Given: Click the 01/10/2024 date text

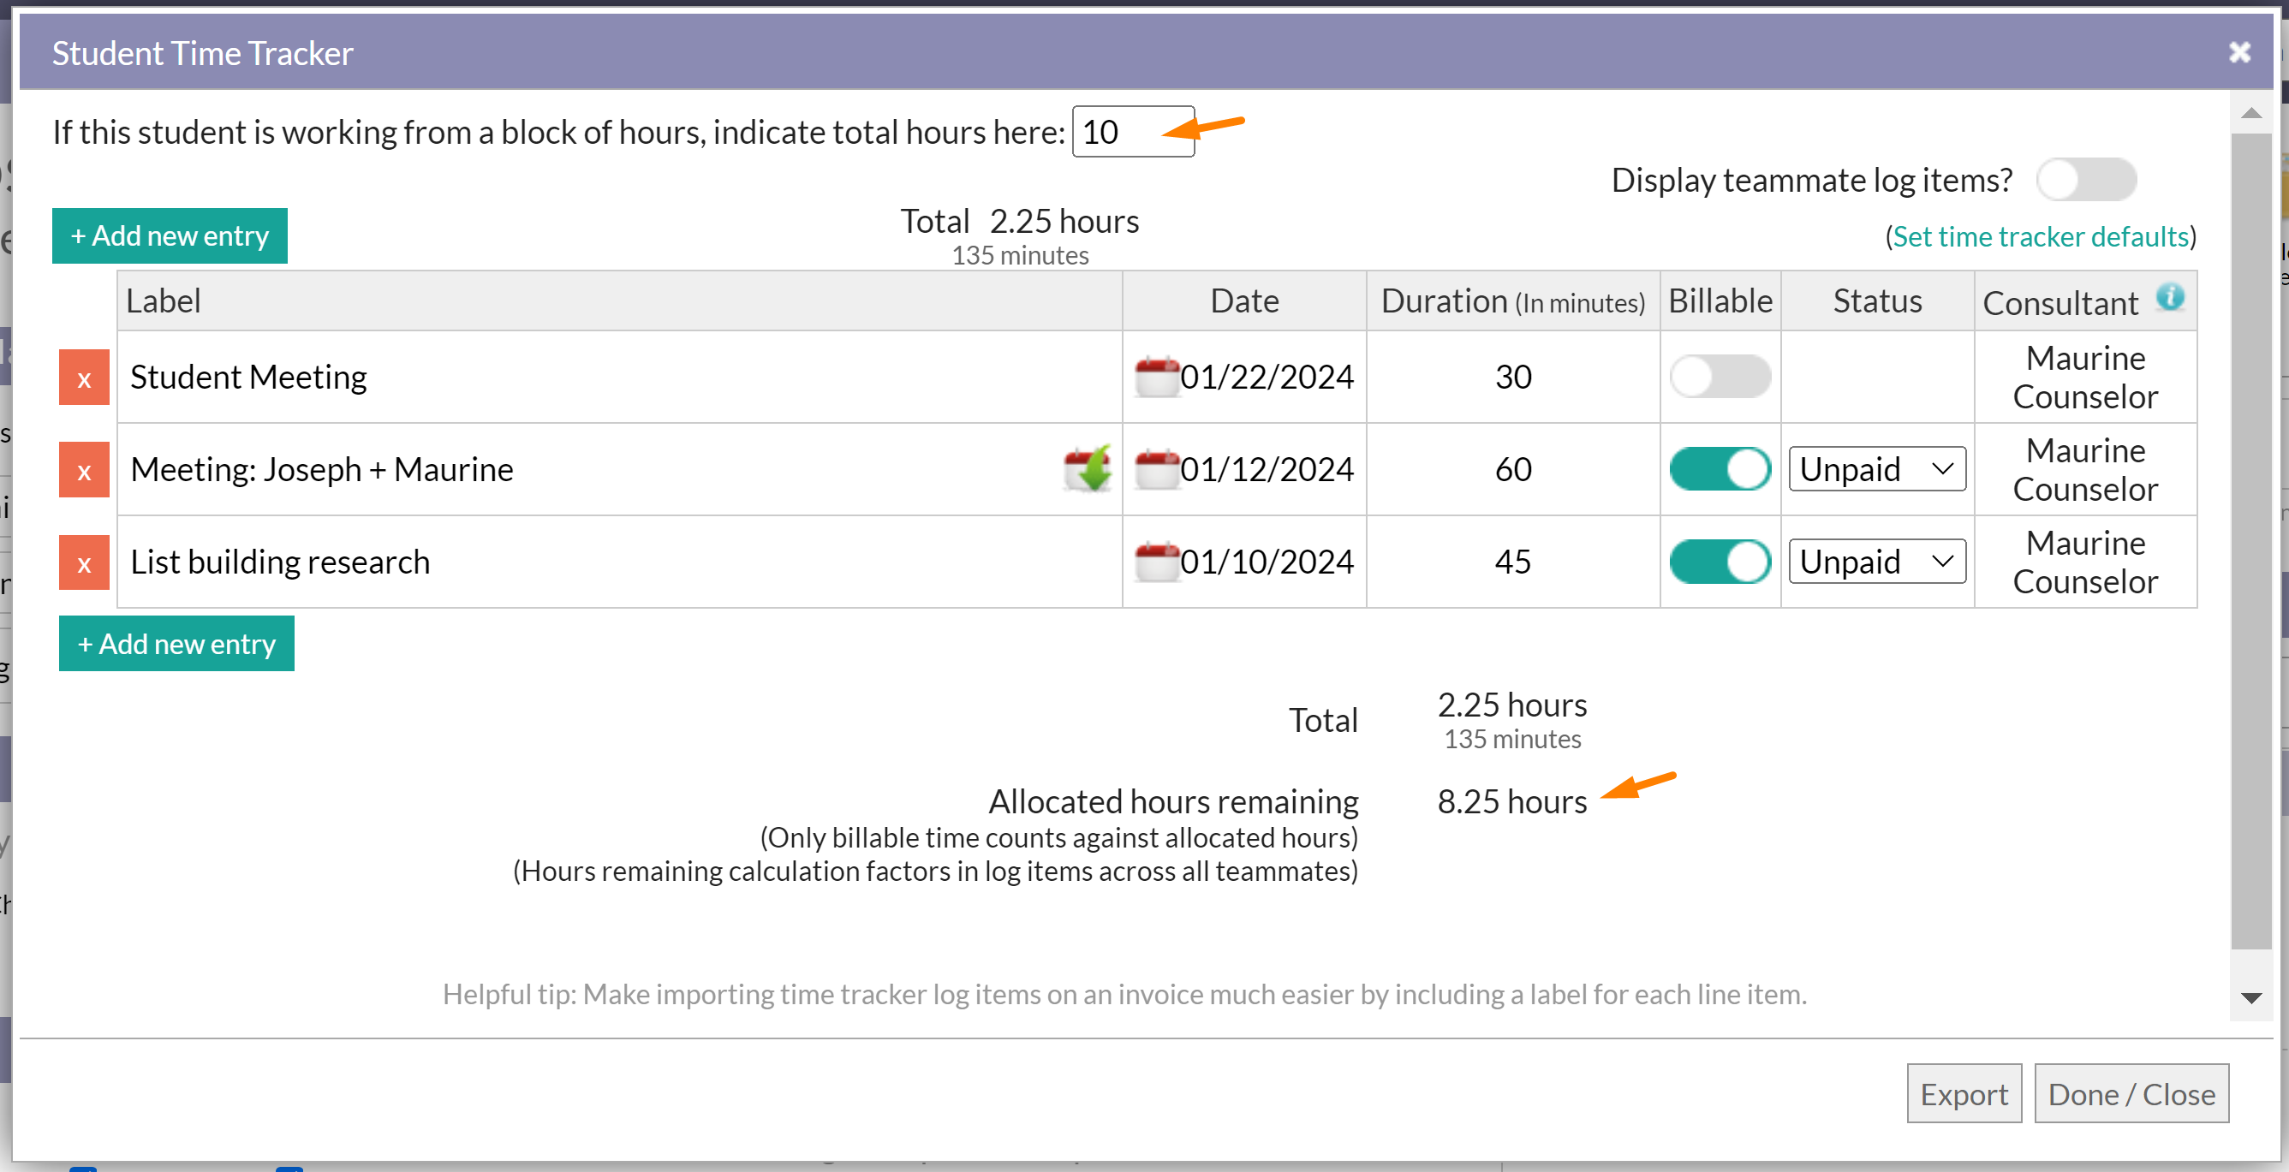Looking at the screenshot, I should click(x=1267, y=562).
